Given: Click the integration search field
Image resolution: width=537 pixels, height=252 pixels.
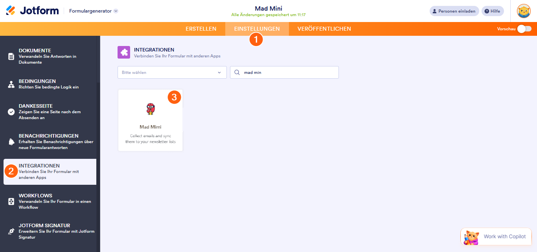Looking at the screenshot, I should (289, 72).
